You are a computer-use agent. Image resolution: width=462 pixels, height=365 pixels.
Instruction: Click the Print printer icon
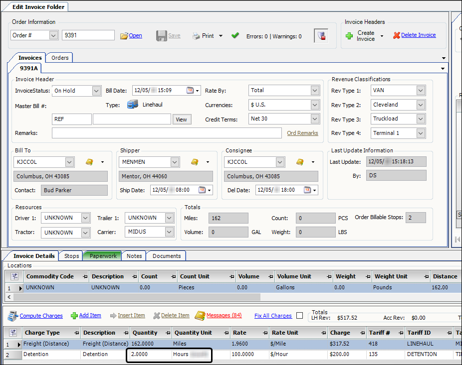(197, 36)
